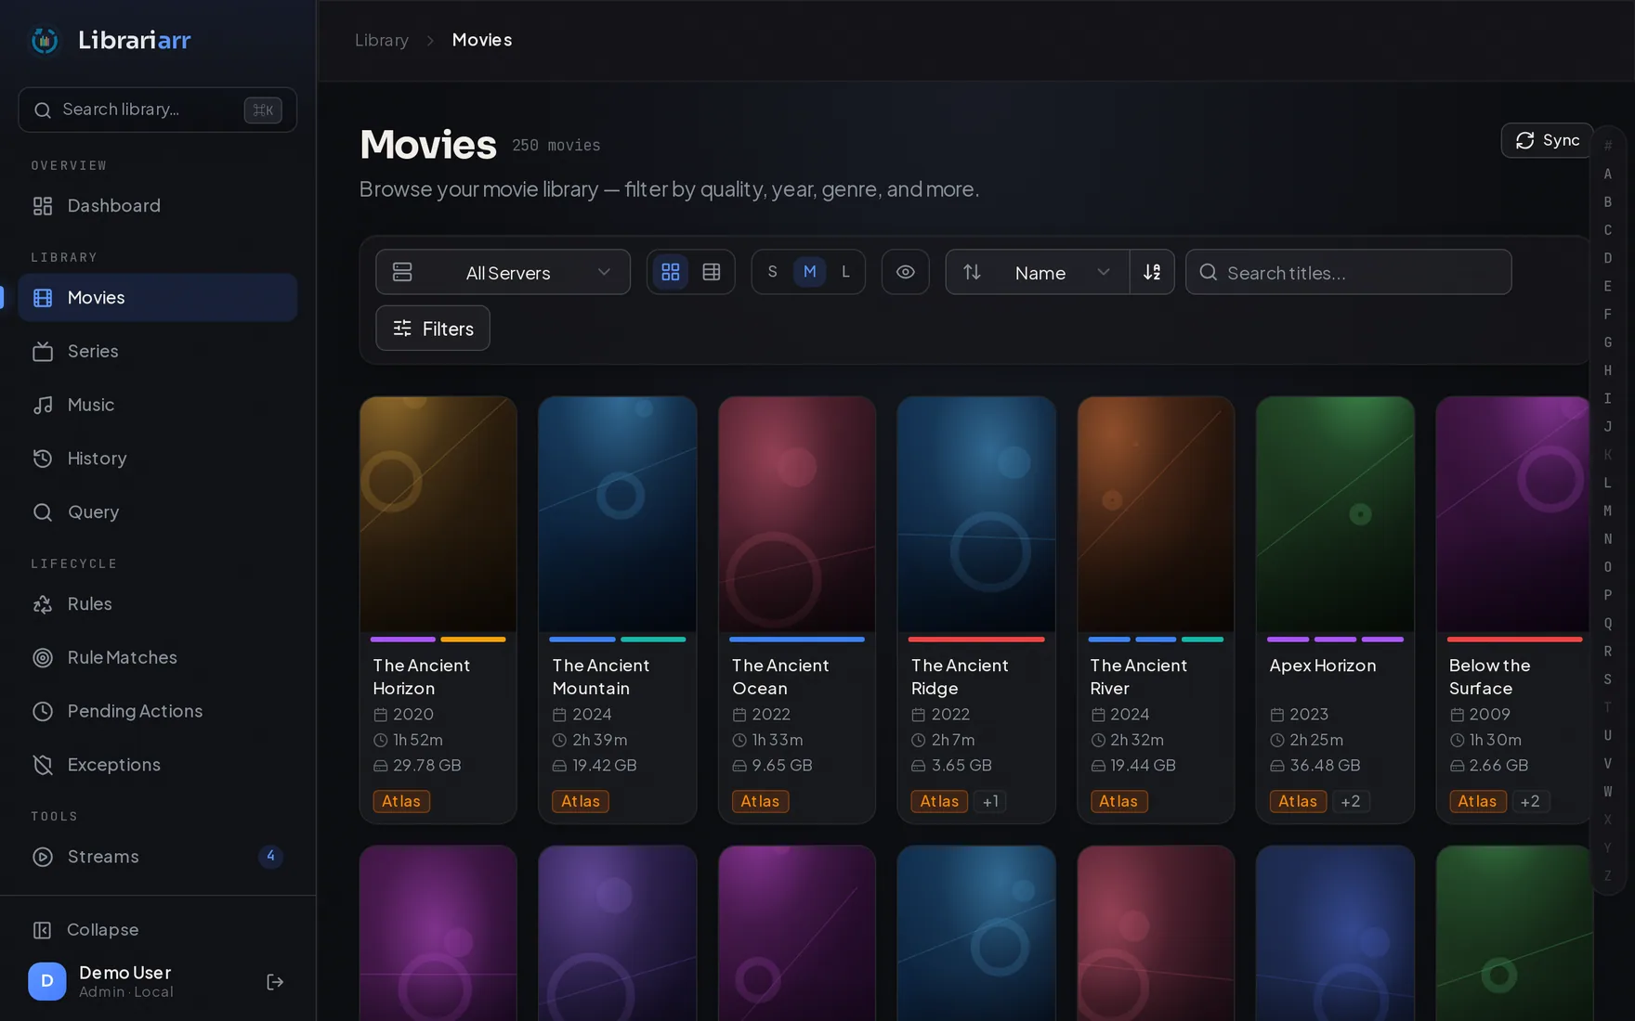Click the clock icon beside 2h 39m
Viewport: 1635px width, 1021px height.
(x=559, y=741)
